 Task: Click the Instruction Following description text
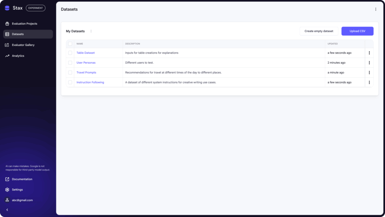click(171, 83)
